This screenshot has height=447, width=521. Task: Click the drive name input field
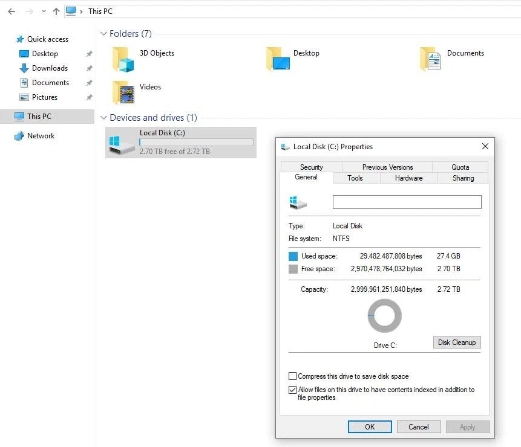[407, 202]
